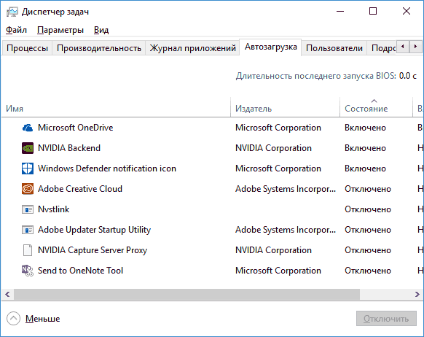Image resolution: width=424 pixels, height=337 pixels.
Task: Open the Файл menu
Action: [16, 30]
